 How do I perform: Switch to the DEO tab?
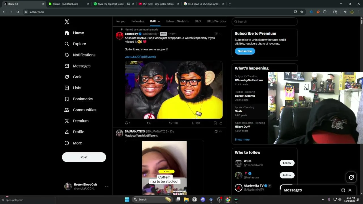(198, 21)
